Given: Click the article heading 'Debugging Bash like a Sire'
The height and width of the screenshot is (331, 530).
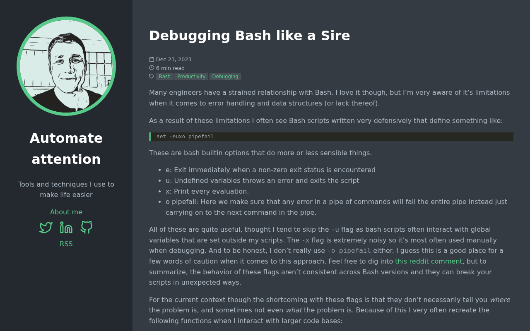Looking at the screenshot, I should (x=250, y=36).
